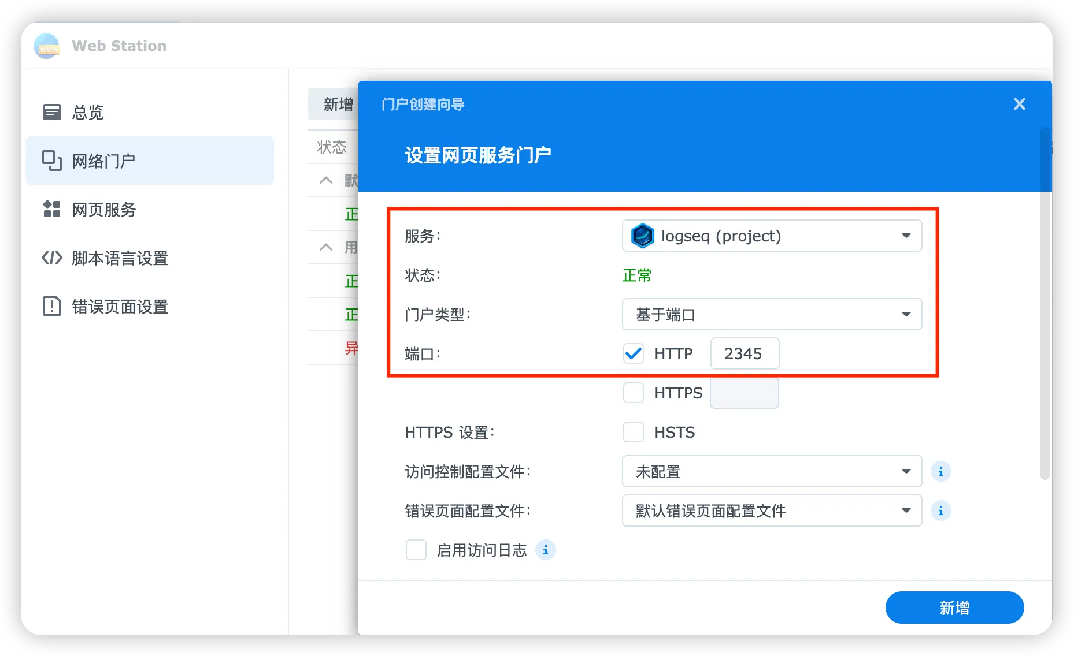Select 网络门户 in the sidebar

[150, 161]
